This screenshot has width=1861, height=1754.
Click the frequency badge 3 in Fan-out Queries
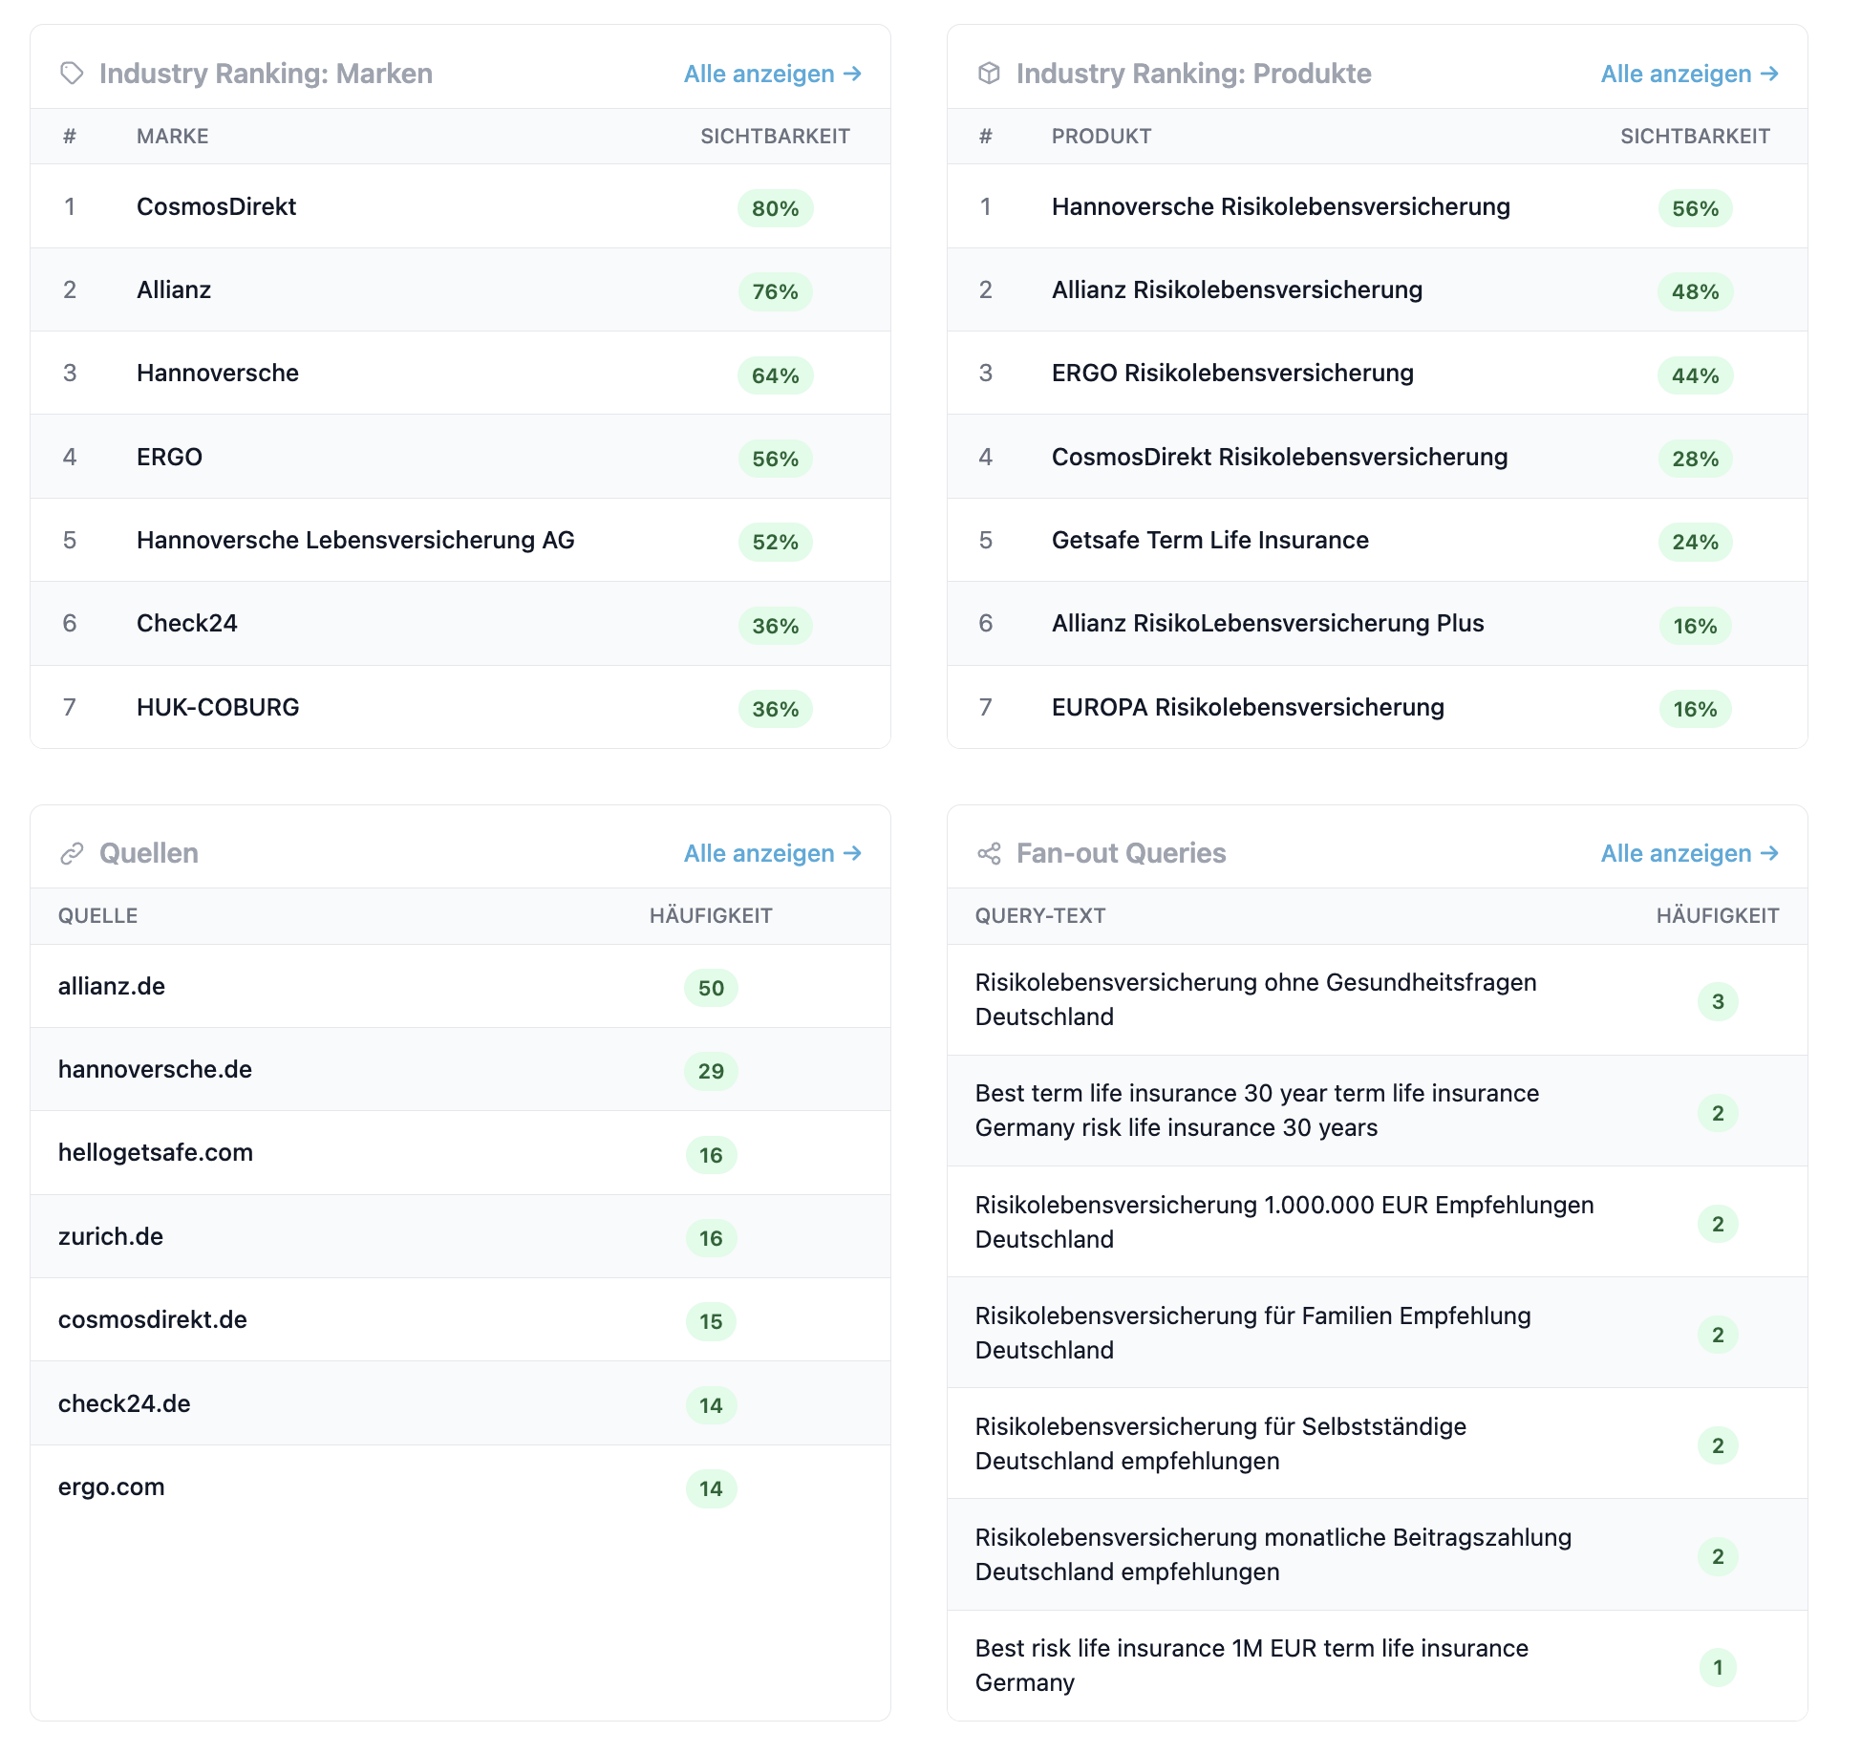(x=1718, y=1001)
